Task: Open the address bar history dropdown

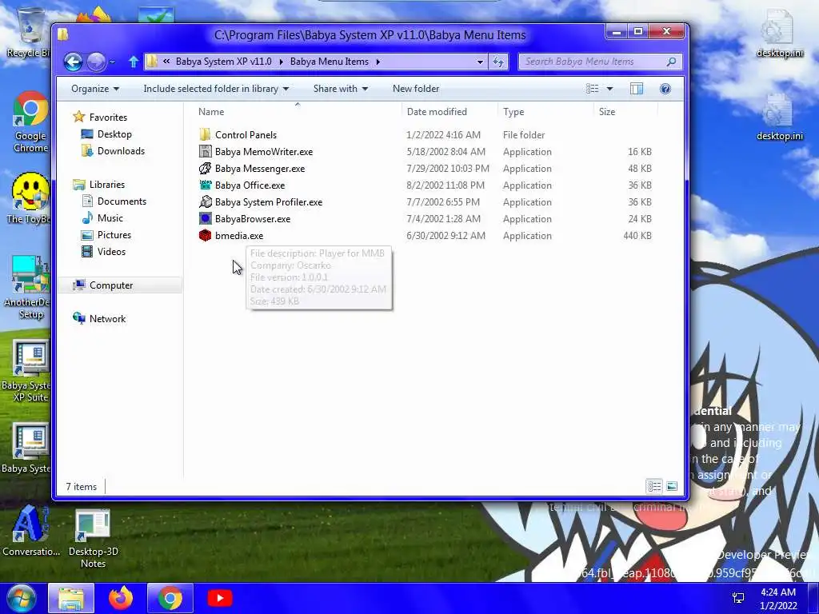Action: [480, 62]
